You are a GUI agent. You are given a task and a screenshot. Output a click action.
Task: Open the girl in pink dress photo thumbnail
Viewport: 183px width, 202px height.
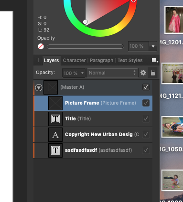pyautogui.click(x=174, y=20)
